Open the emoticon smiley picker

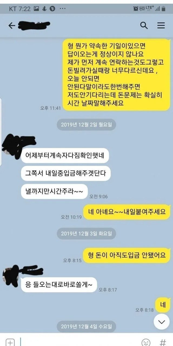(x=146, y=342)
